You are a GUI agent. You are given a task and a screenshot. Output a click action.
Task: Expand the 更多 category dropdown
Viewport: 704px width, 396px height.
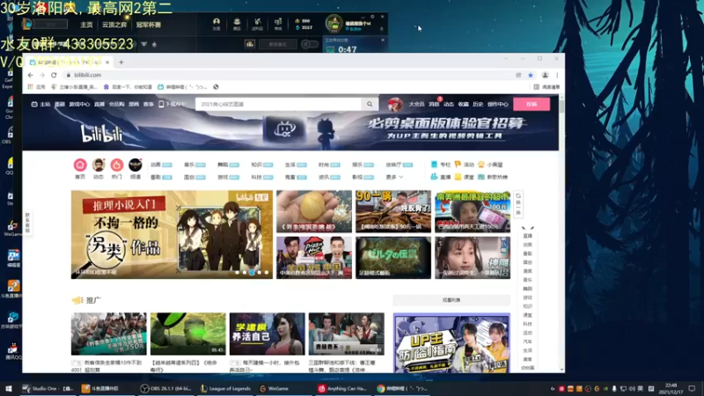pyautogui.click(x=394, y=177)
